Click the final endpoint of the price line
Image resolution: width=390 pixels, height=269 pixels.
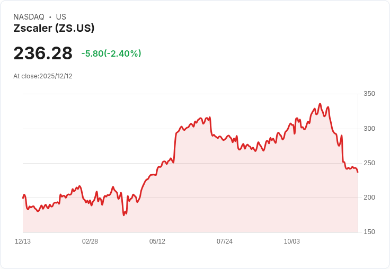click(358, 172)
